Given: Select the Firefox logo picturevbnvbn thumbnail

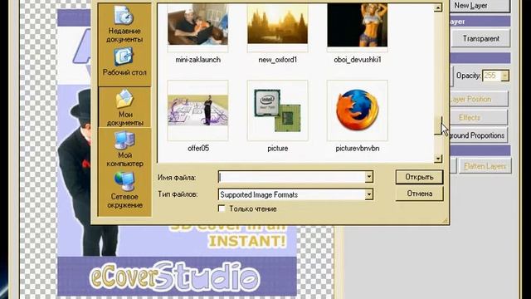Looking at the screenshot, I should click(358, 110).
